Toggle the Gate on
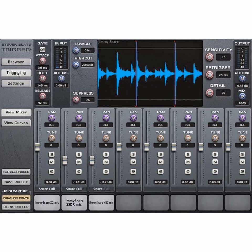 click(x=43, y=49)
